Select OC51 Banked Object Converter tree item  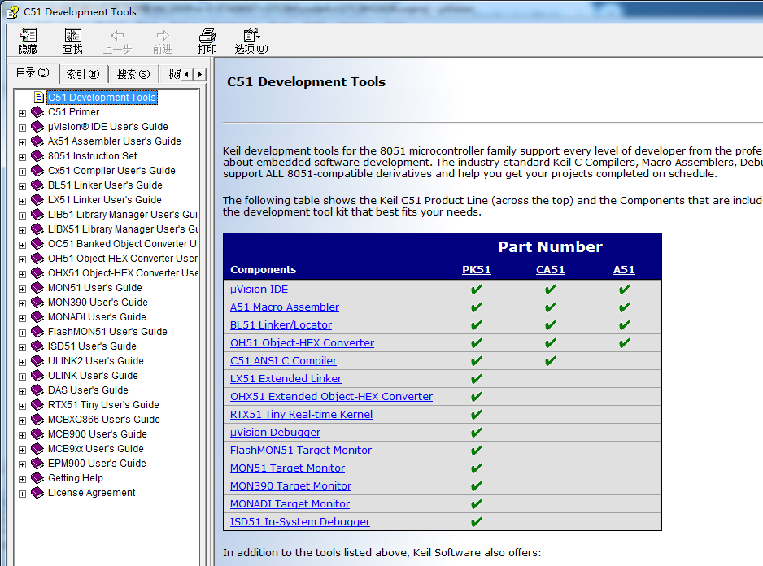point(122,244)
